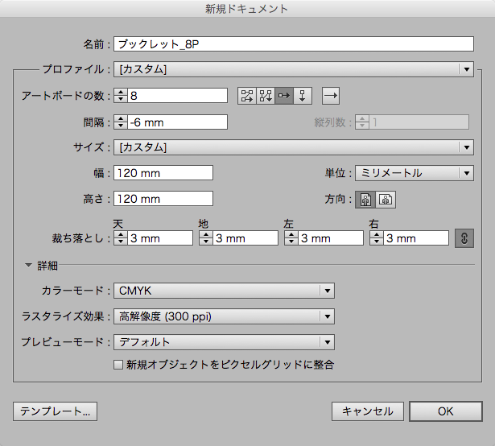Focus the 右 right bleed field
Viewport: 495px width, 446px height.
pyautogui.click(x=416, y=238)
